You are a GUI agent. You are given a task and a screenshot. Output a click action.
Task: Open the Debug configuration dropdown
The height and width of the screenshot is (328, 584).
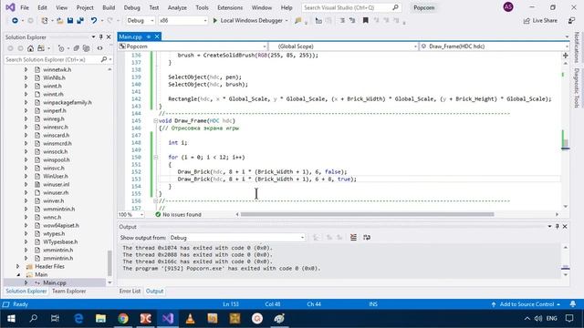coord(140,20)
